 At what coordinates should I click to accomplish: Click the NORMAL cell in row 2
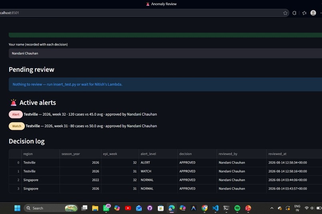click(x=158, y=180)
